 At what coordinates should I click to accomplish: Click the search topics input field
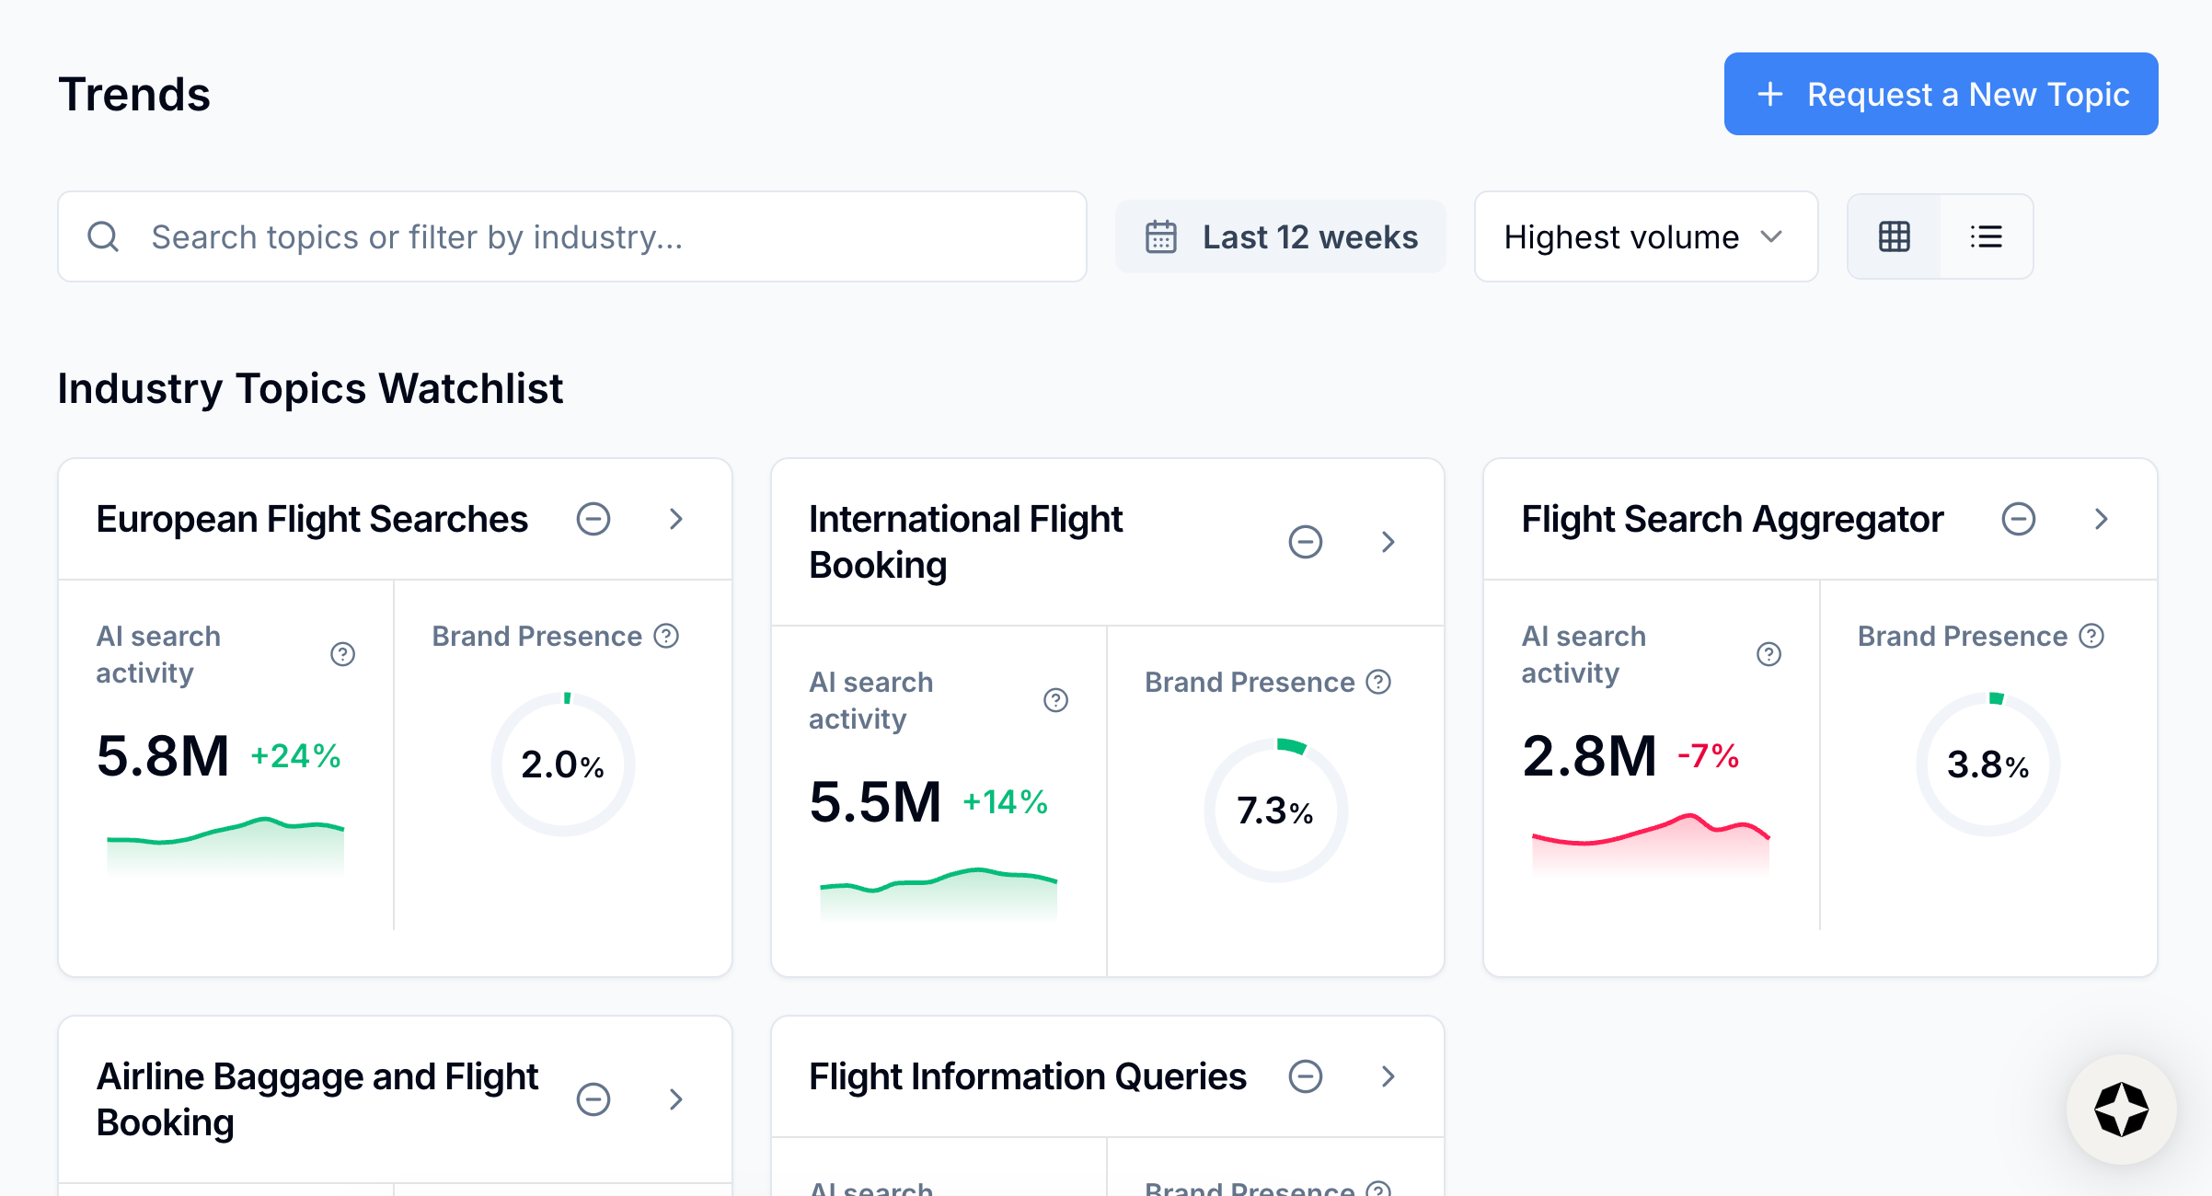pyautogui.click(x=571, y=236)
